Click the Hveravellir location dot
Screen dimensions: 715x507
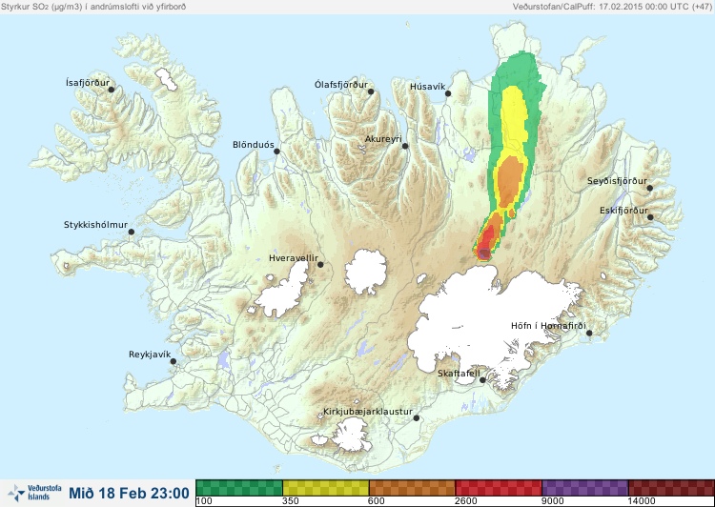pyautogui.click(x=320, y=264)
